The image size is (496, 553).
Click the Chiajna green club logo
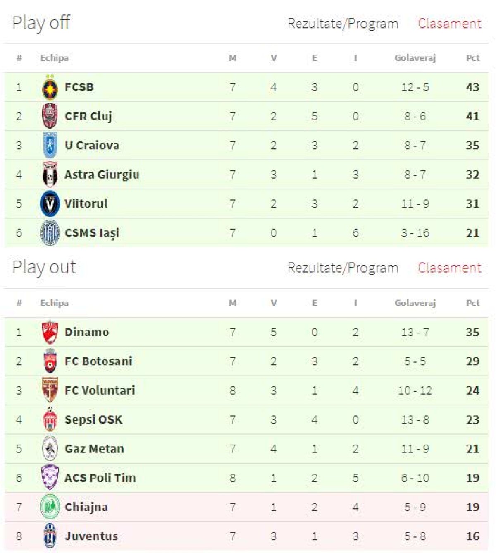(50, 507)
